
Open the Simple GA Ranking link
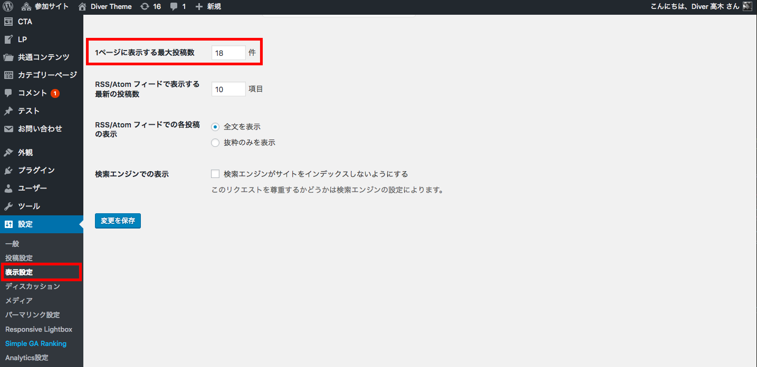(x=36, y=343)
